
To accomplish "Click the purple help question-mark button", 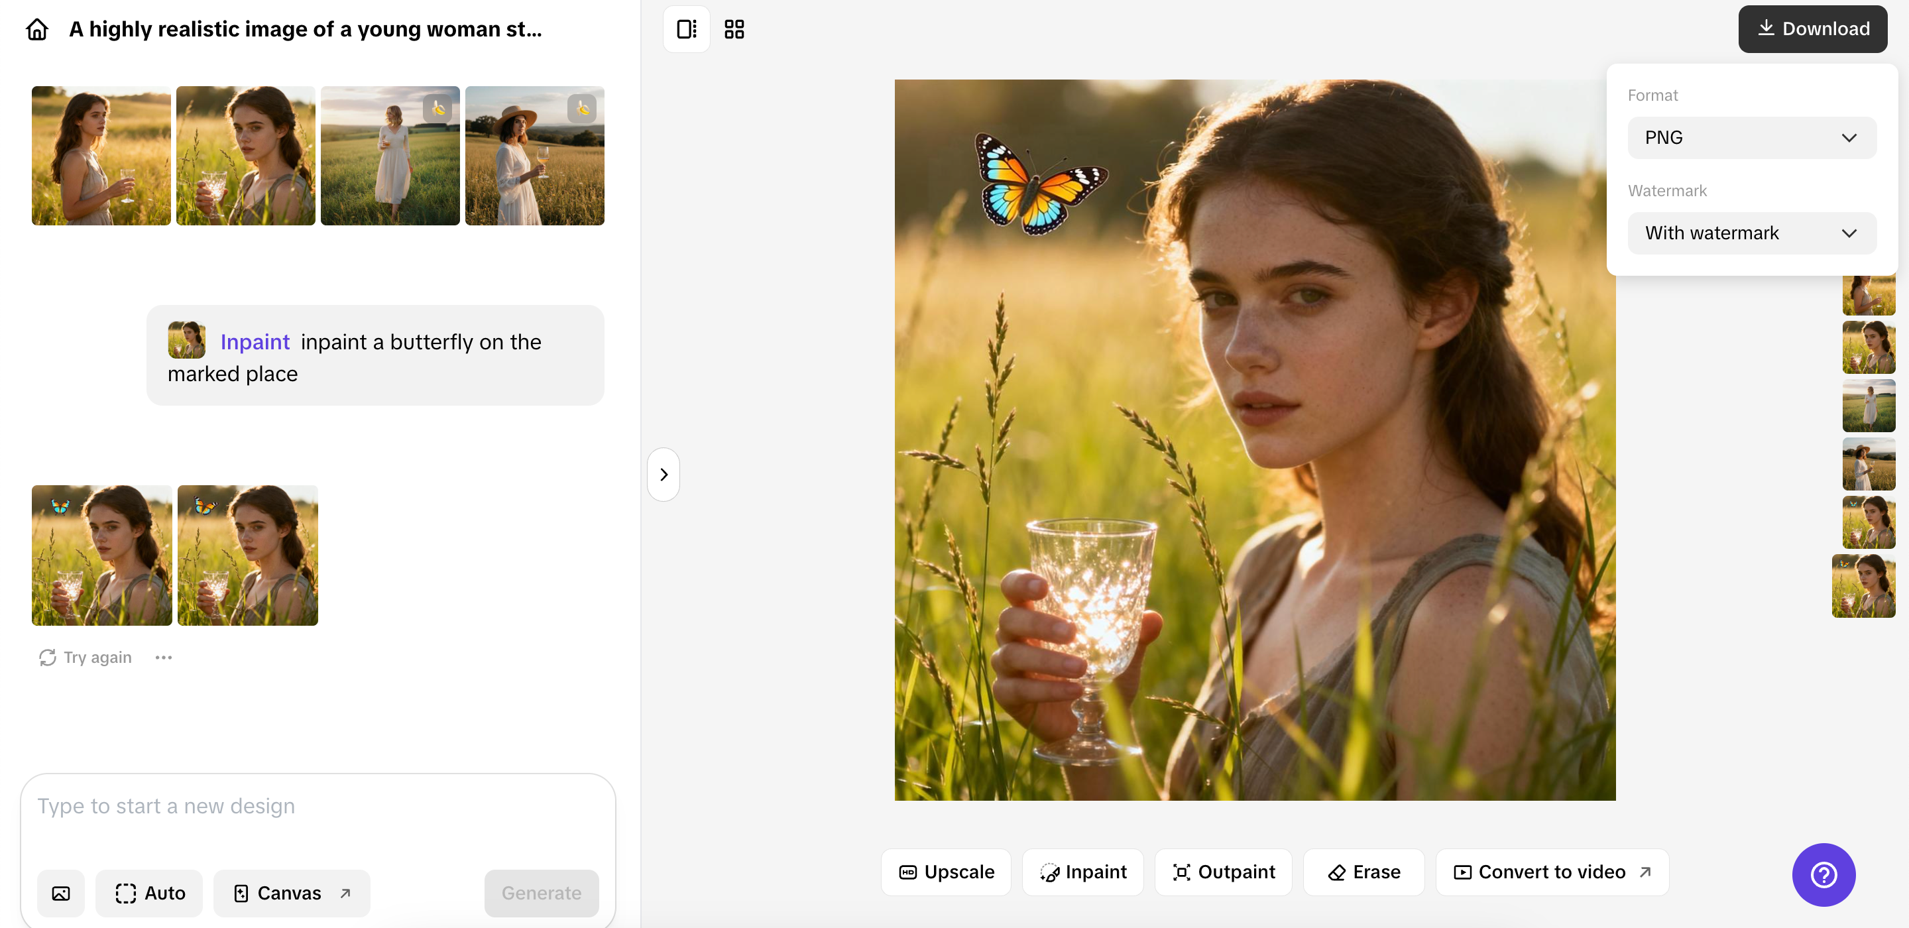I will click(x=1823, y=874).
